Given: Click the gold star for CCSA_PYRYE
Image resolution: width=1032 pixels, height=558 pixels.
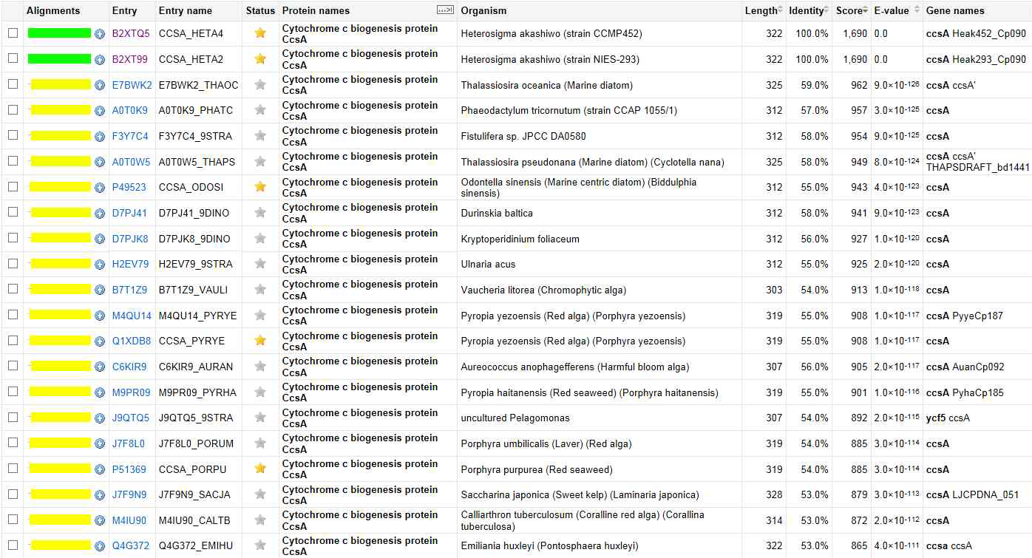Looking at the screenshot, I should [x=259, y=341].
